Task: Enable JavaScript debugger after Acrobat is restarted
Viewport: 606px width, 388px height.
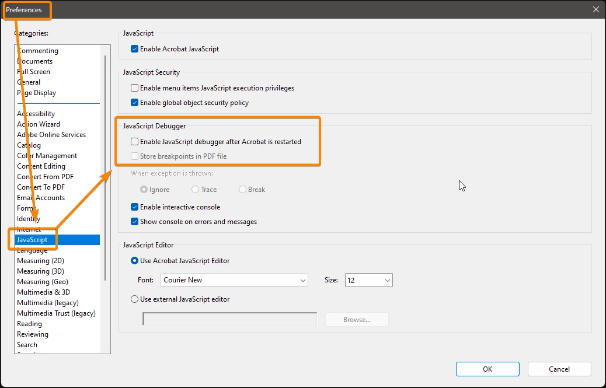Action: click(x=134, y=142)
